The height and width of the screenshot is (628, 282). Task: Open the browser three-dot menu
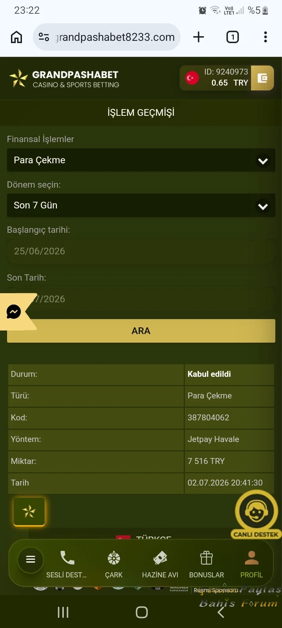(x=266, y=37)
